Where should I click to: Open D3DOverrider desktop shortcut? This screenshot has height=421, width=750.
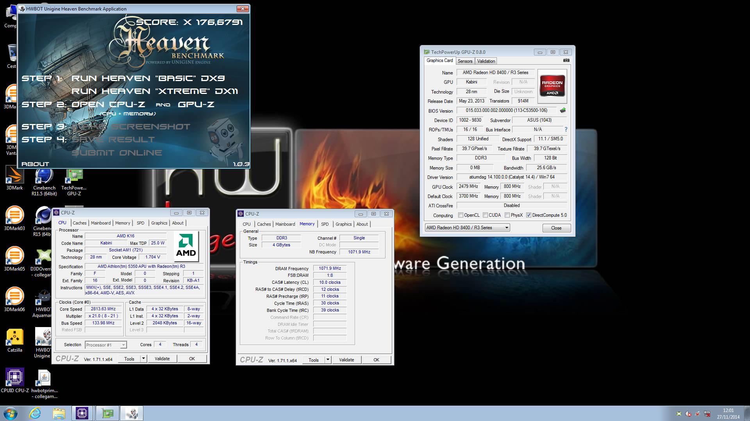pyautogui.click(x=41, y=263)
